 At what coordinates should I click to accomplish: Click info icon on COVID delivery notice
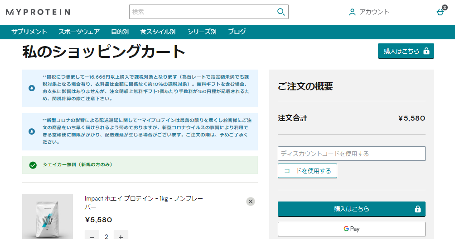32,131
